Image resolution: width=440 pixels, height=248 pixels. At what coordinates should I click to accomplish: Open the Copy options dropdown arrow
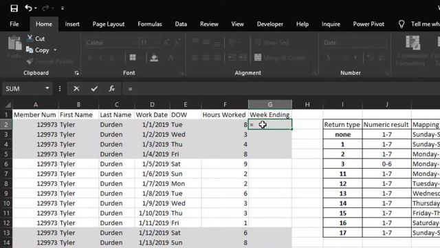[x=55, y=50]
